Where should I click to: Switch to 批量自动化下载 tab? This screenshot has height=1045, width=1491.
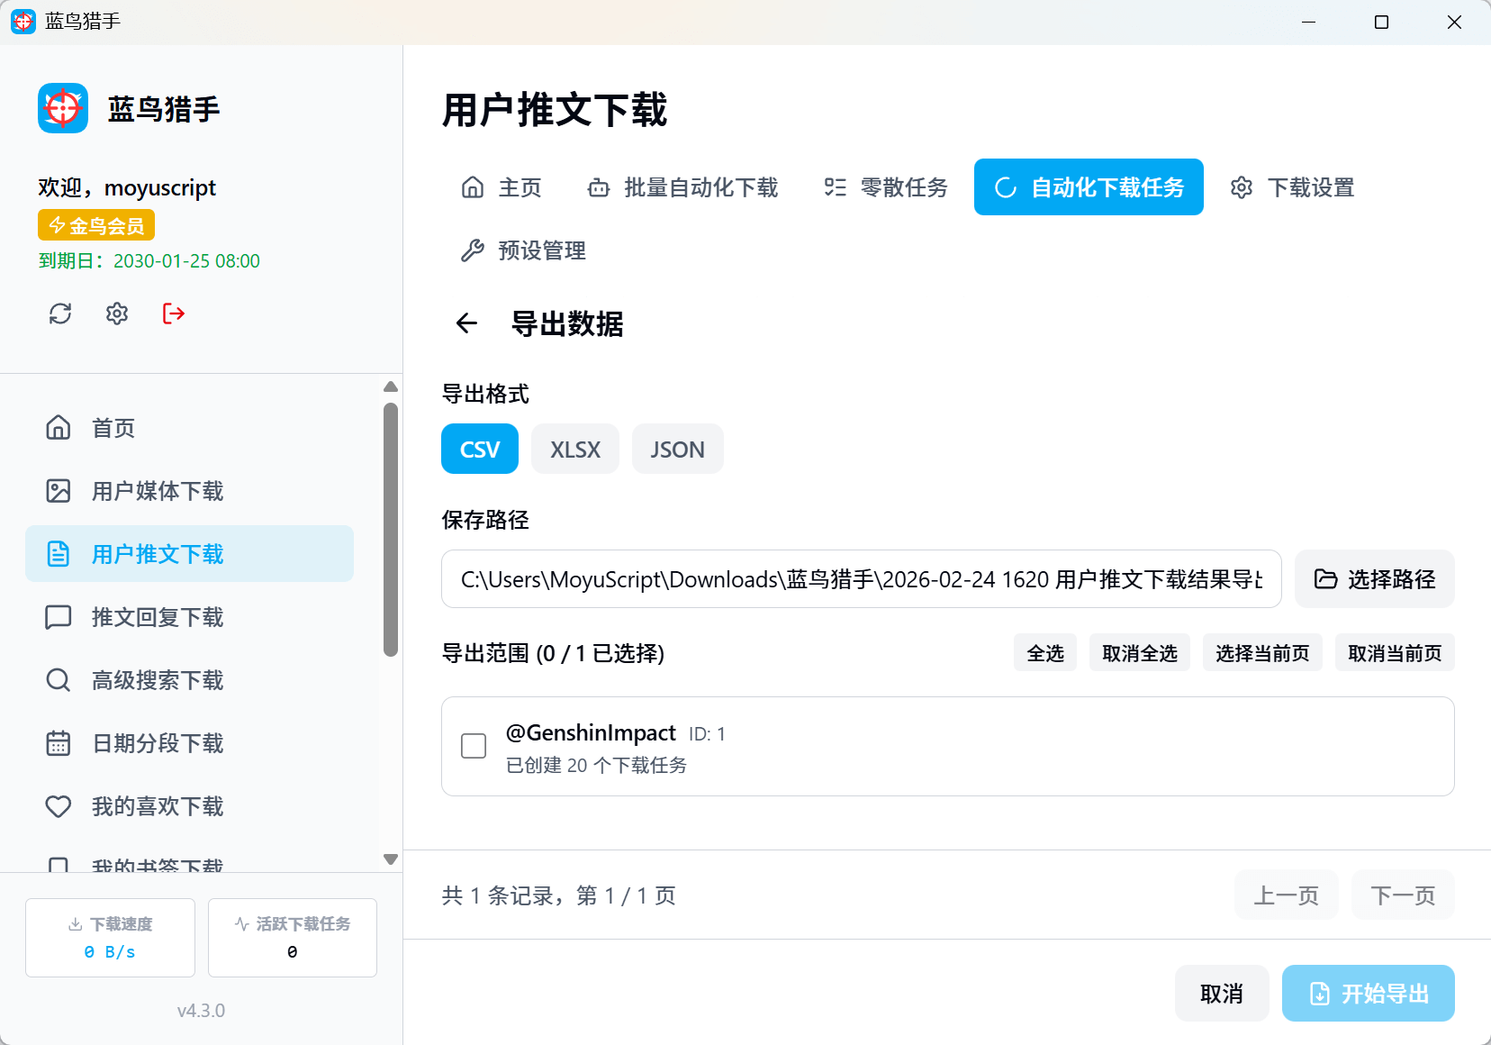683,187
